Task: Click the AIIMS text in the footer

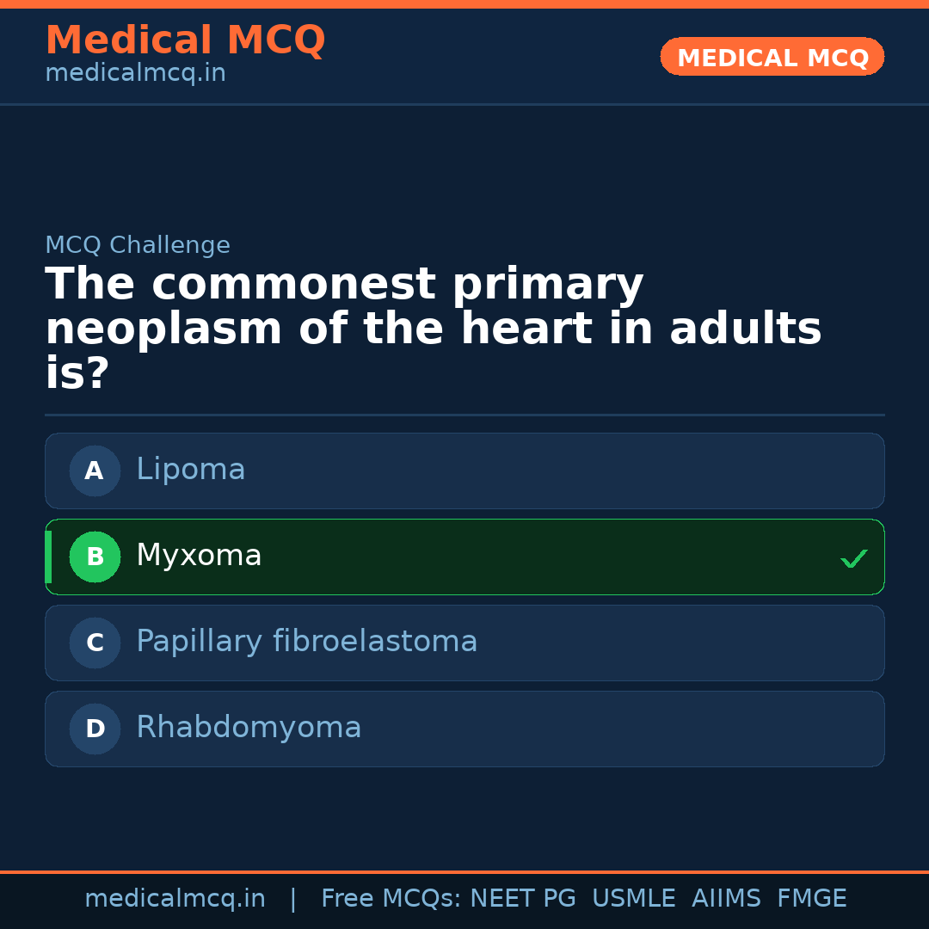Action: [x=726, y=899]
